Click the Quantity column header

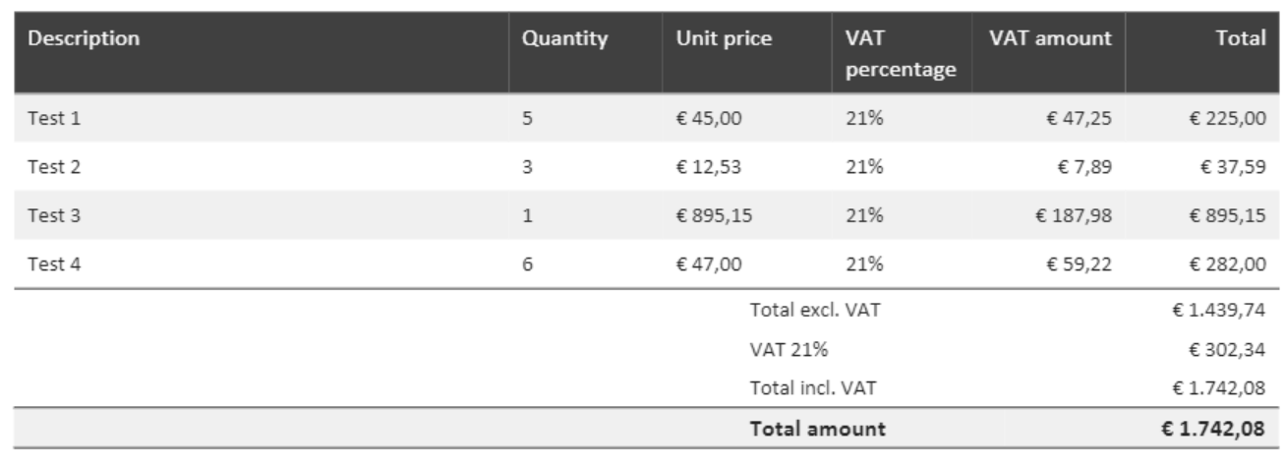click(x=565, y=40)
